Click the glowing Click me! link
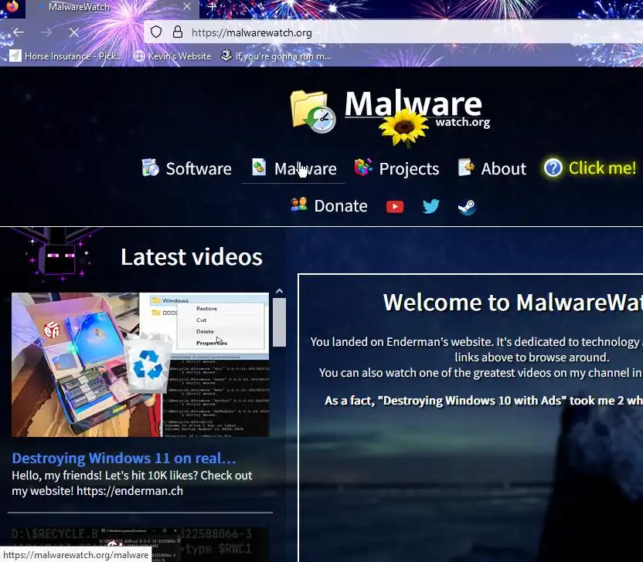 (590, 168)
